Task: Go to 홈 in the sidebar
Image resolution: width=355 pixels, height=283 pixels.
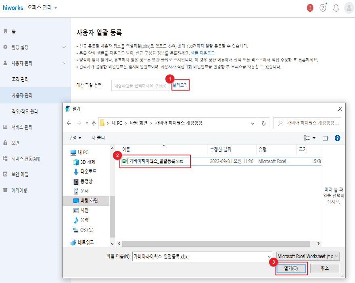Action: [14, 31]
